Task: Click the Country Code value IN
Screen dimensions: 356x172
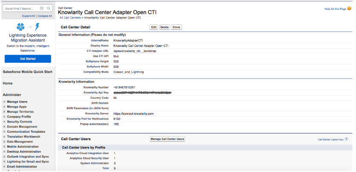Action: tap(115, 98)
